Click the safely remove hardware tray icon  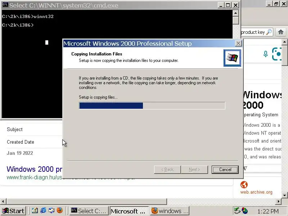pos(237,211)
